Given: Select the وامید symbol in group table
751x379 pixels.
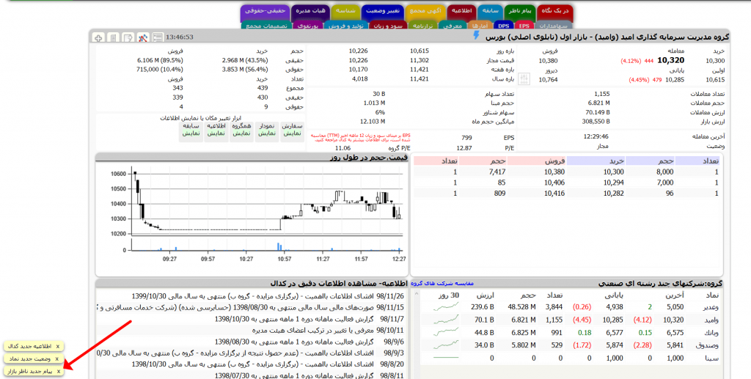Looking at the screenshot, I should 710,320.
